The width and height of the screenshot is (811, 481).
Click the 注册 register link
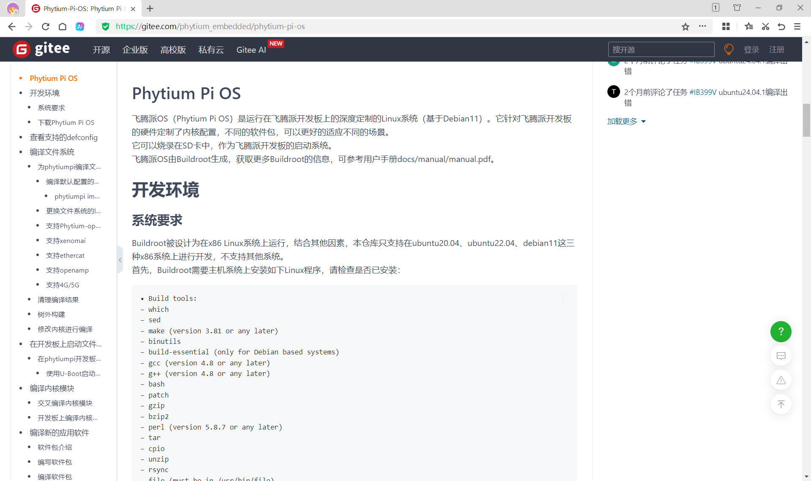(777, 50)
